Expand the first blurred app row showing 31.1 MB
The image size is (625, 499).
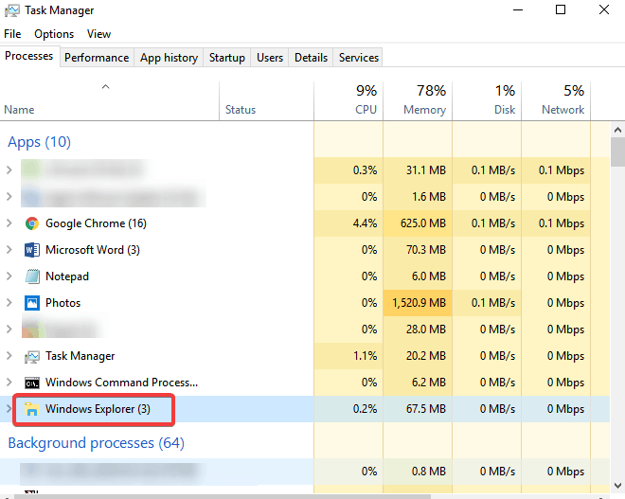(9, 170)
